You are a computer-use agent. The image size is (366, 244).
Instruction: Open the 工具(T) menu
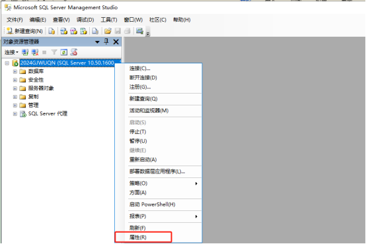click(109, 20)
